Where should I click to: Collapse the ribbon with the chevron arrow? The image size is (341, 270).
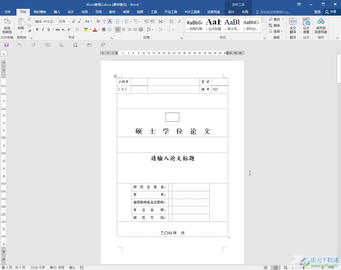tap(337, 38)
